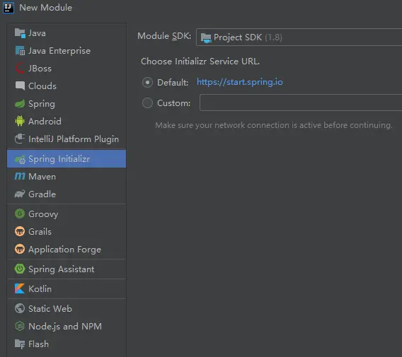Open the https://start.spring.io link

point(240,82)
